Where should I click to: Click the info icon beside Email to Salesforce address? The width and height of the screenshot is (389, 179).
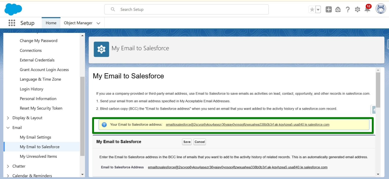click(x=104, y=125)
